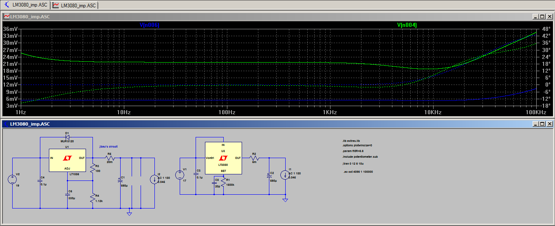This screenshot has width=555, height=226.
Task: Click the ".lib extras.lib" directive
Action: tap(351, 141)
